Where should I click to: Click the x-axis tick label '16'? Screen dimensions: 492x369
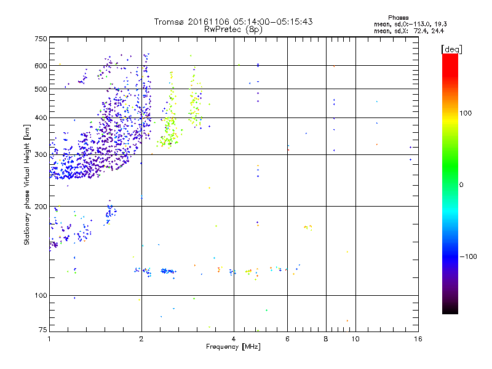pos(418,339)
